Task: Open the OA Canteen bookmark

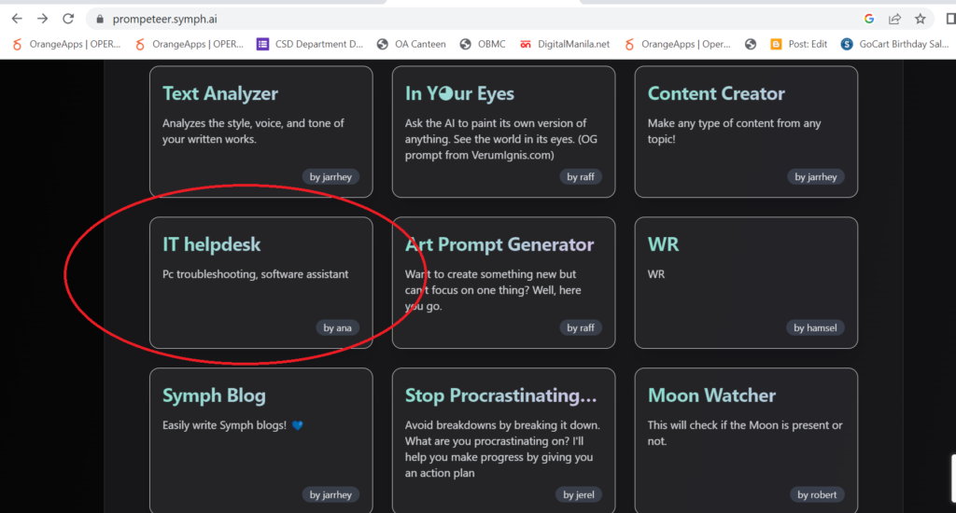Action: pos(411,44)
